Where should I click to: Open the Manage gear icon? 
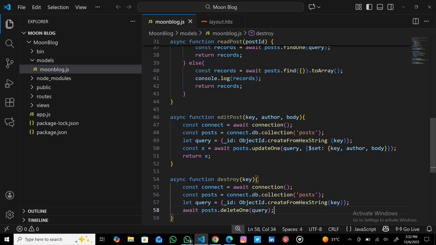coord(10,215)
